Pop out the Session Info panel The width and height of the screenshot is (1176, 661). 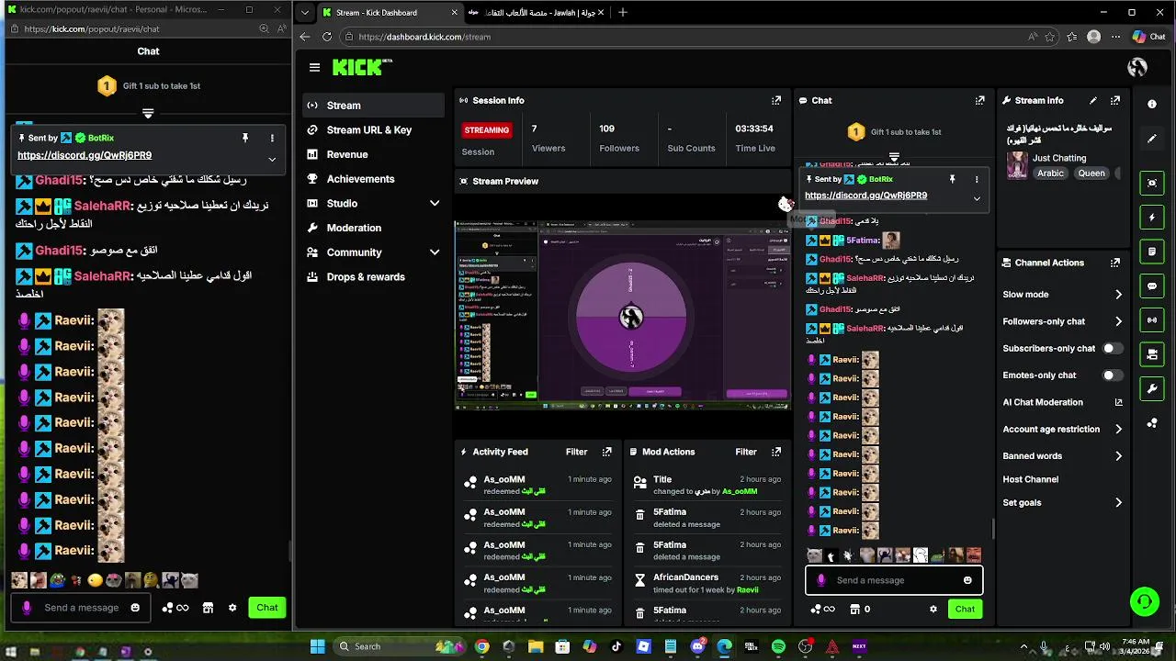point(776,100)
